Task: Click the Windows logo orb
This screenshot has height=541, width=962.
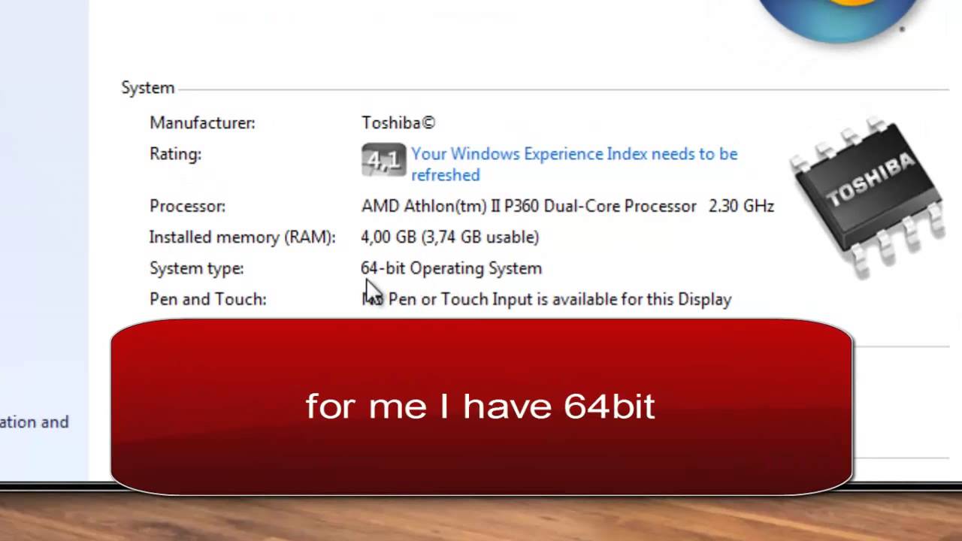Action: pyautogui.click(x=840, y=21)
